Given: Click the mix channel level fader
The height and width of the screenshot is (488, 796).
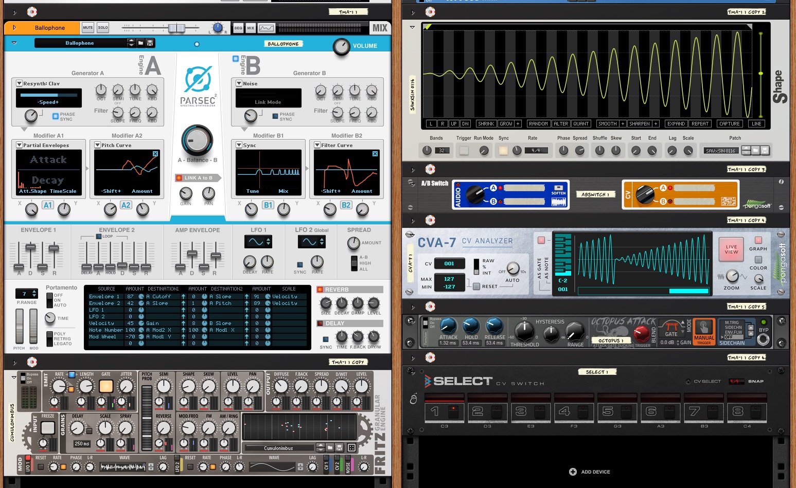Looking at the screenshot, I should tap(176, 28).
